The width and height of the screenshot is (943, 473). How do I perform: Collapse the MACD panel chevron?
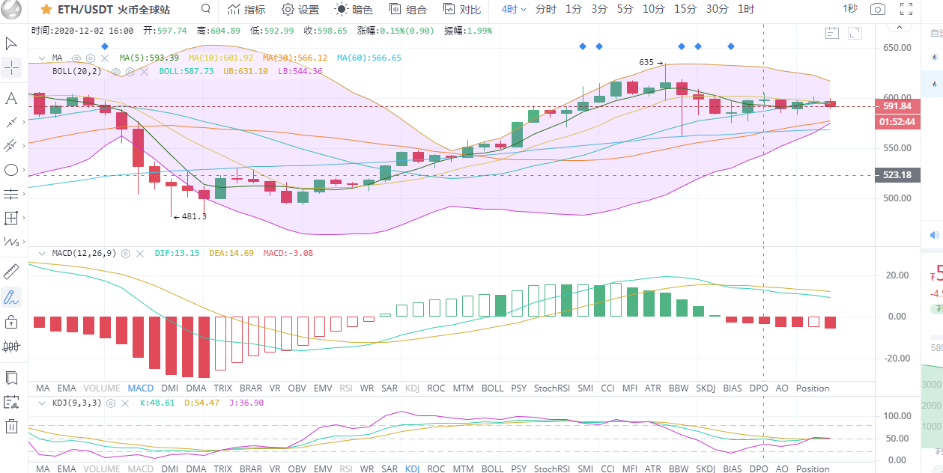tap(42, 253)
